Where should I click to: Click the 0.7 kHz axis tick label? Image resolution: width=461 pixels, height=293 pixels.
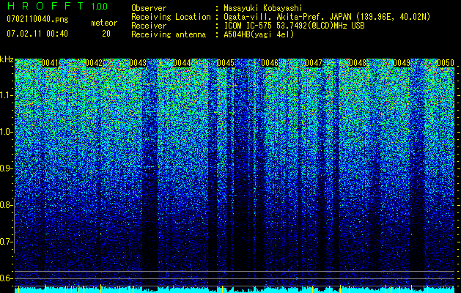click(6, 242)
